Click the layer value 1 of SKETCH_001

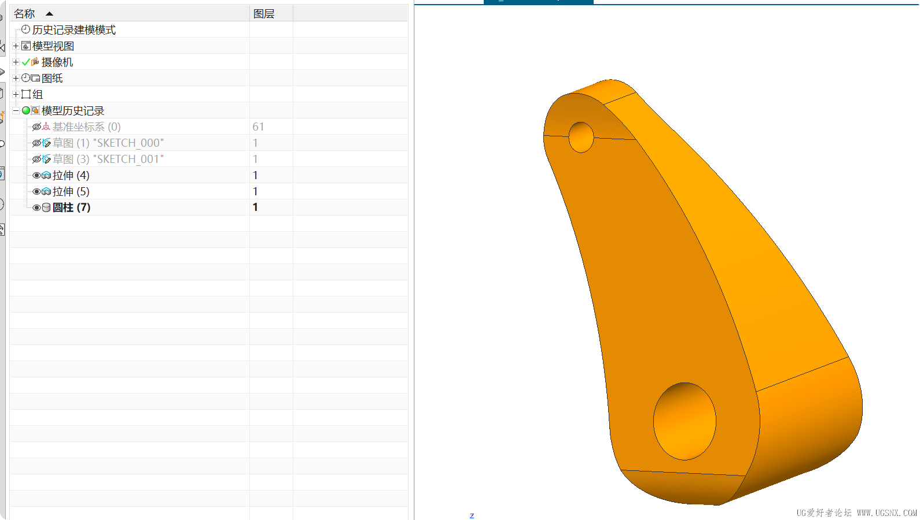[x=255, y=159]
